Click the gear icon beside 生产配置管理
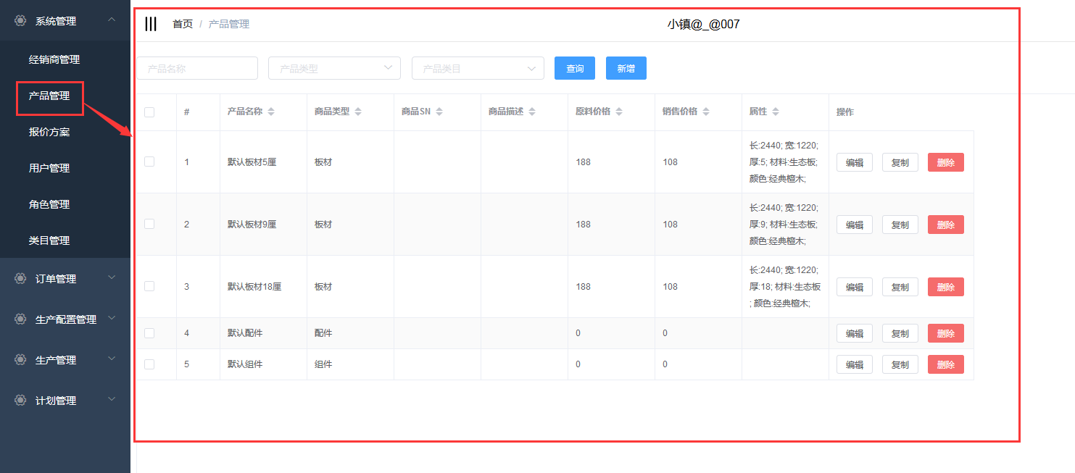The height and width of the screenshot is (473, 1075). coord(20,319)
